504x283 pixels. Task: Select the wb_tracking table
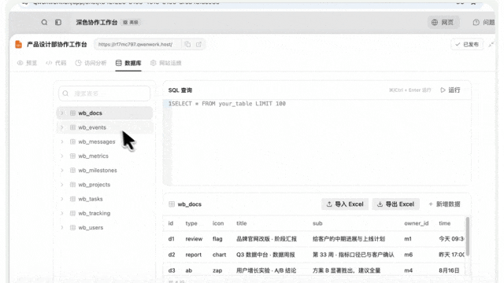pyautogui.click(x=105, y=213)
